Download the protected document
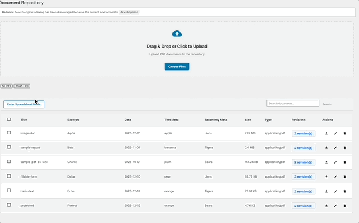This screenshot has height=223, width=359. pyautogui.click(x=326, y=206)
